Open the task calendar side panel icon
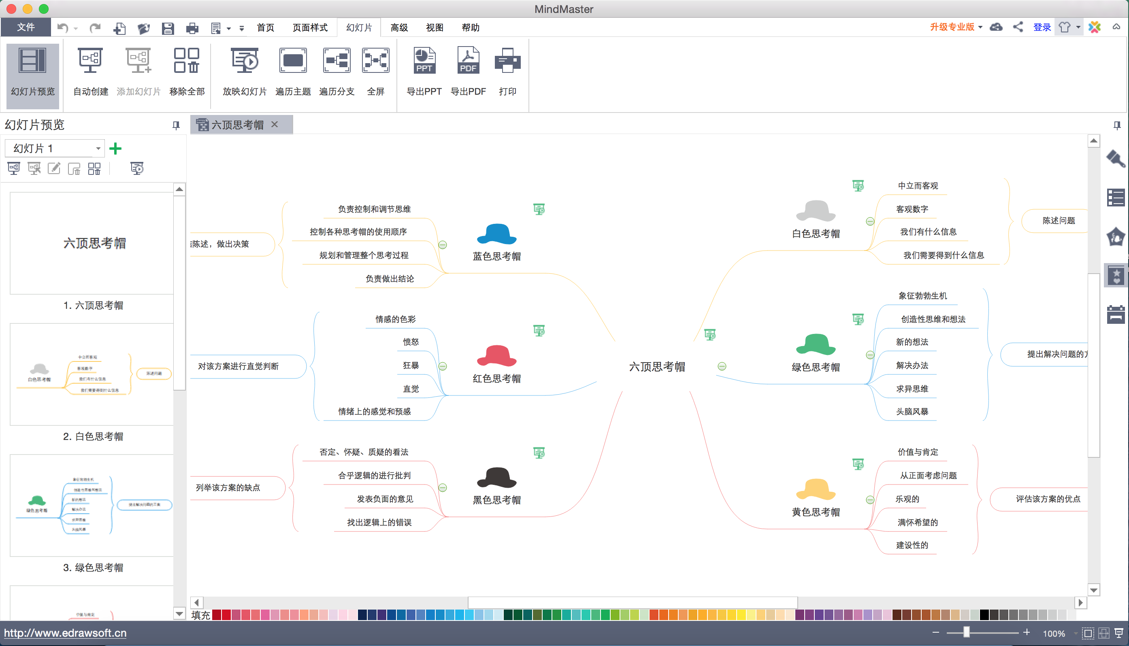This screenshot has height=646, width=1129. pos(1116,314)
